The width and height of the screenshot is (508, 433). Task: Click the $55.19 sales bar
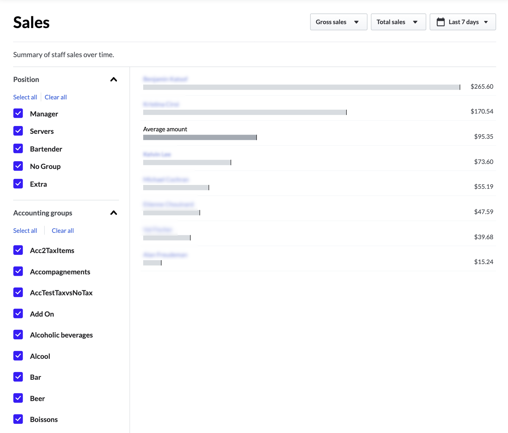(x=176, y=187)
